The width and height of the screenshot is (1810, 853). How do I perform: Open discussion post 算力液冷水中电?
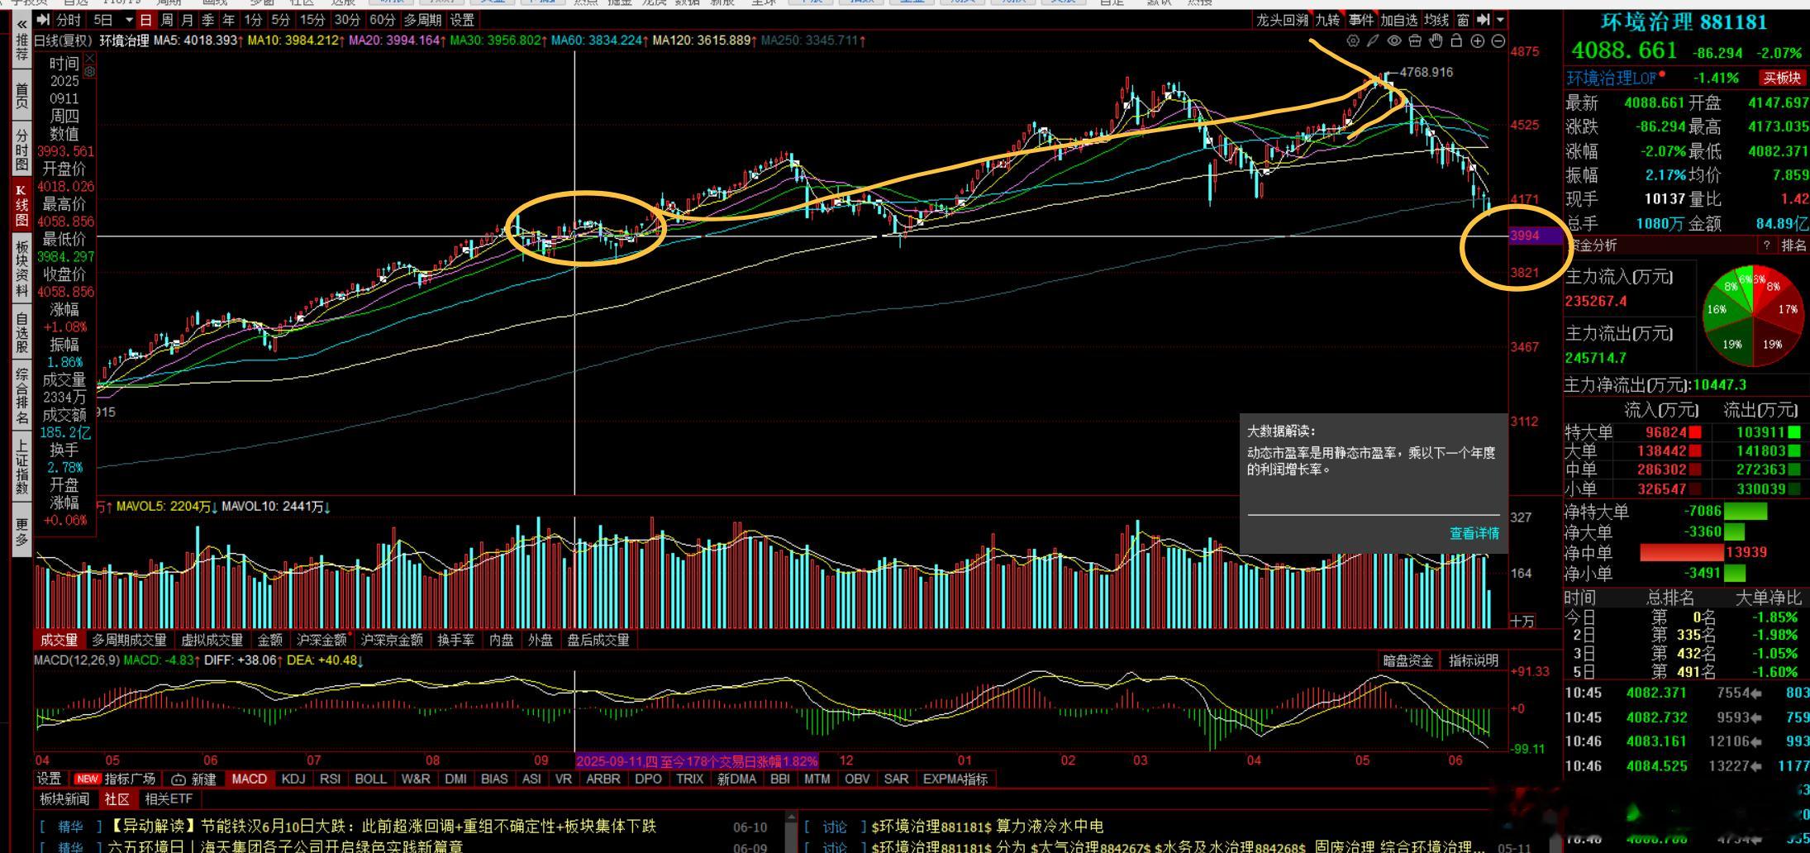988,826
